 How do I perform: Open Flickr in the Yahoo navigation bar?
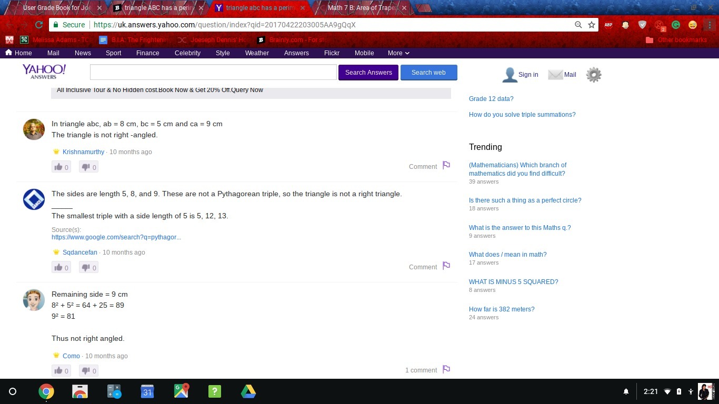click(332, 53)
